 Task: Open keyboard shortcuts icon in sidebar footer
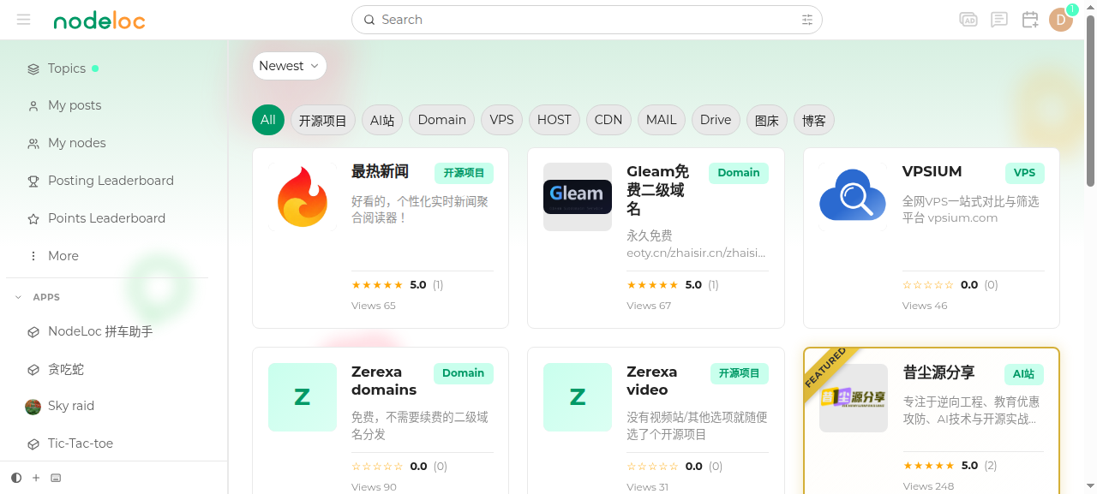tap(56, 478)
